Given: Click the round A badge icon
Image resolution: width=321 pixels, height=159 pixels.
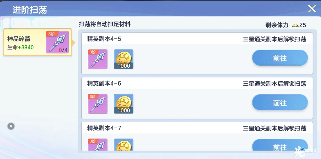Looking at the screenshot, I should [11, 126].
